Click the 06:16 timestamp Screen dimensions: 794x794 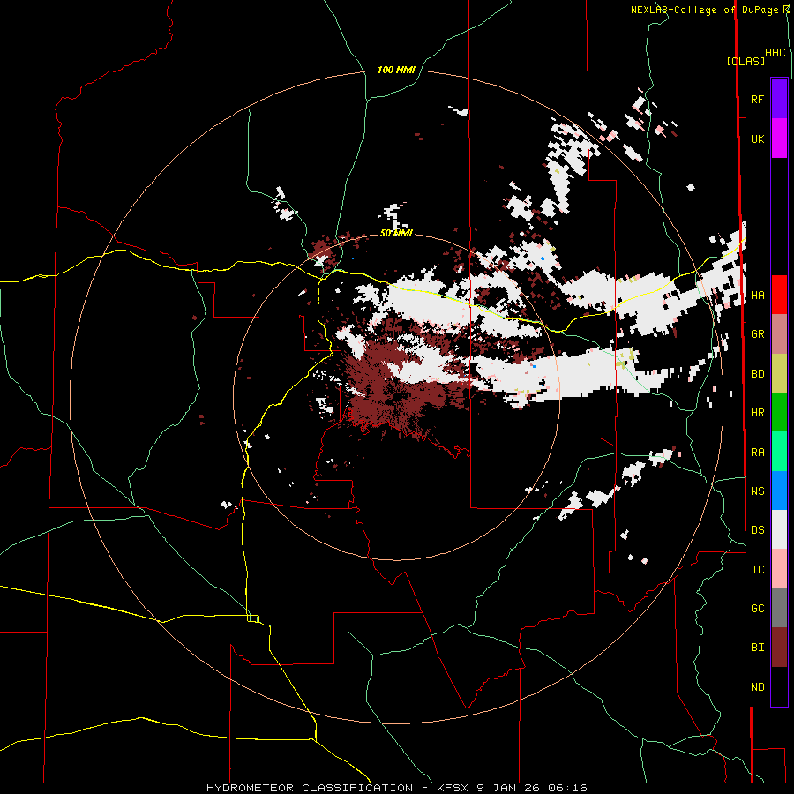coord(566,788)
